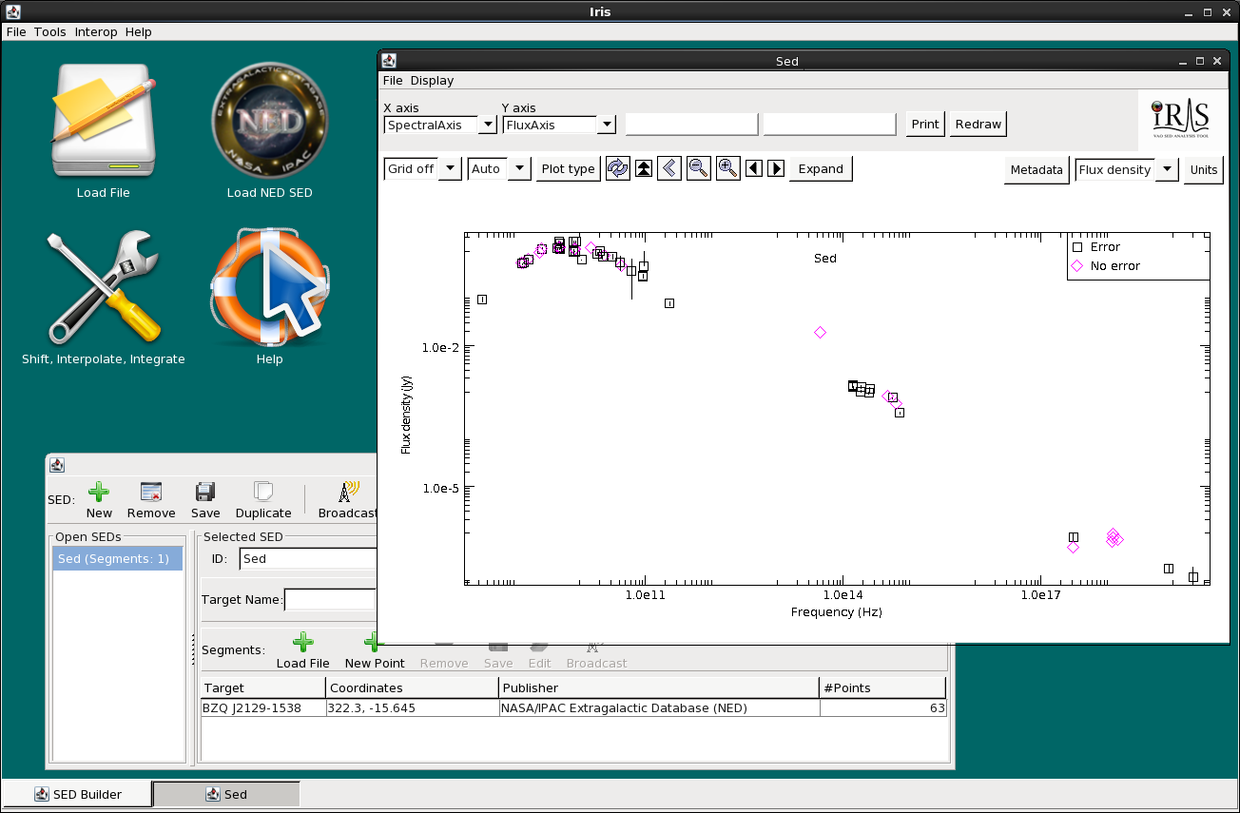
Task: Open the Interop menu
Action: [x=96, y=32]
